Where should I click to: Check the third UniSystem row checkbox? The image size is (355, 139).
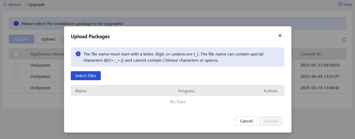16,88
